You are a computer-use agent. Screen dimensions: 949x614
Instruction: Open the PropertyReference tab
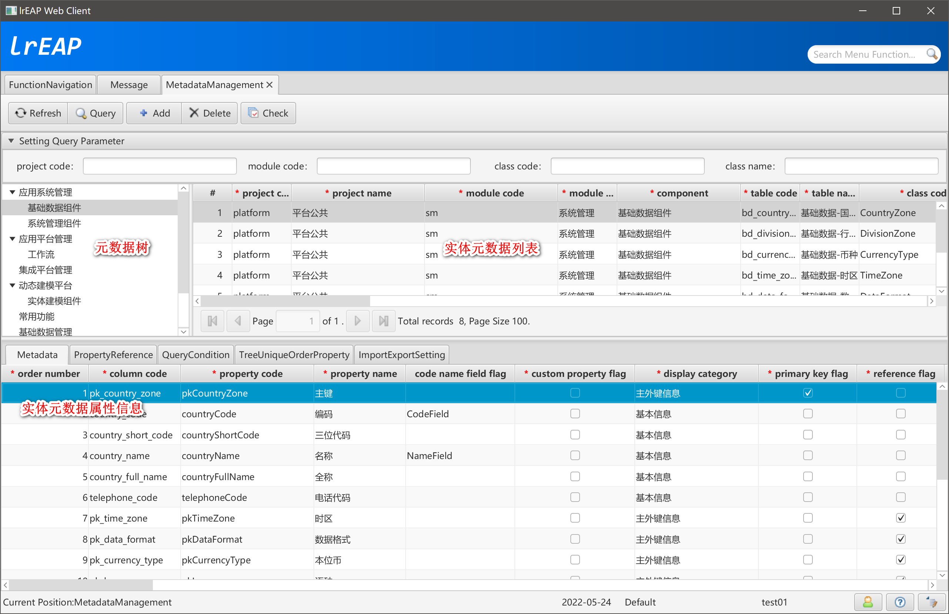tap(113, 355)
